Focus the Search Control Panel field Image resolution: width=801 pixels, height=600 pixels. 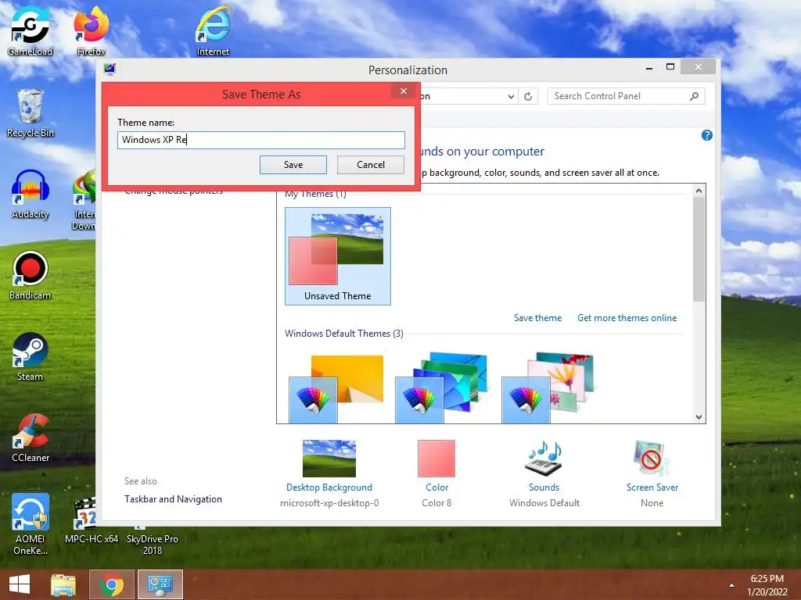point(626,96)
